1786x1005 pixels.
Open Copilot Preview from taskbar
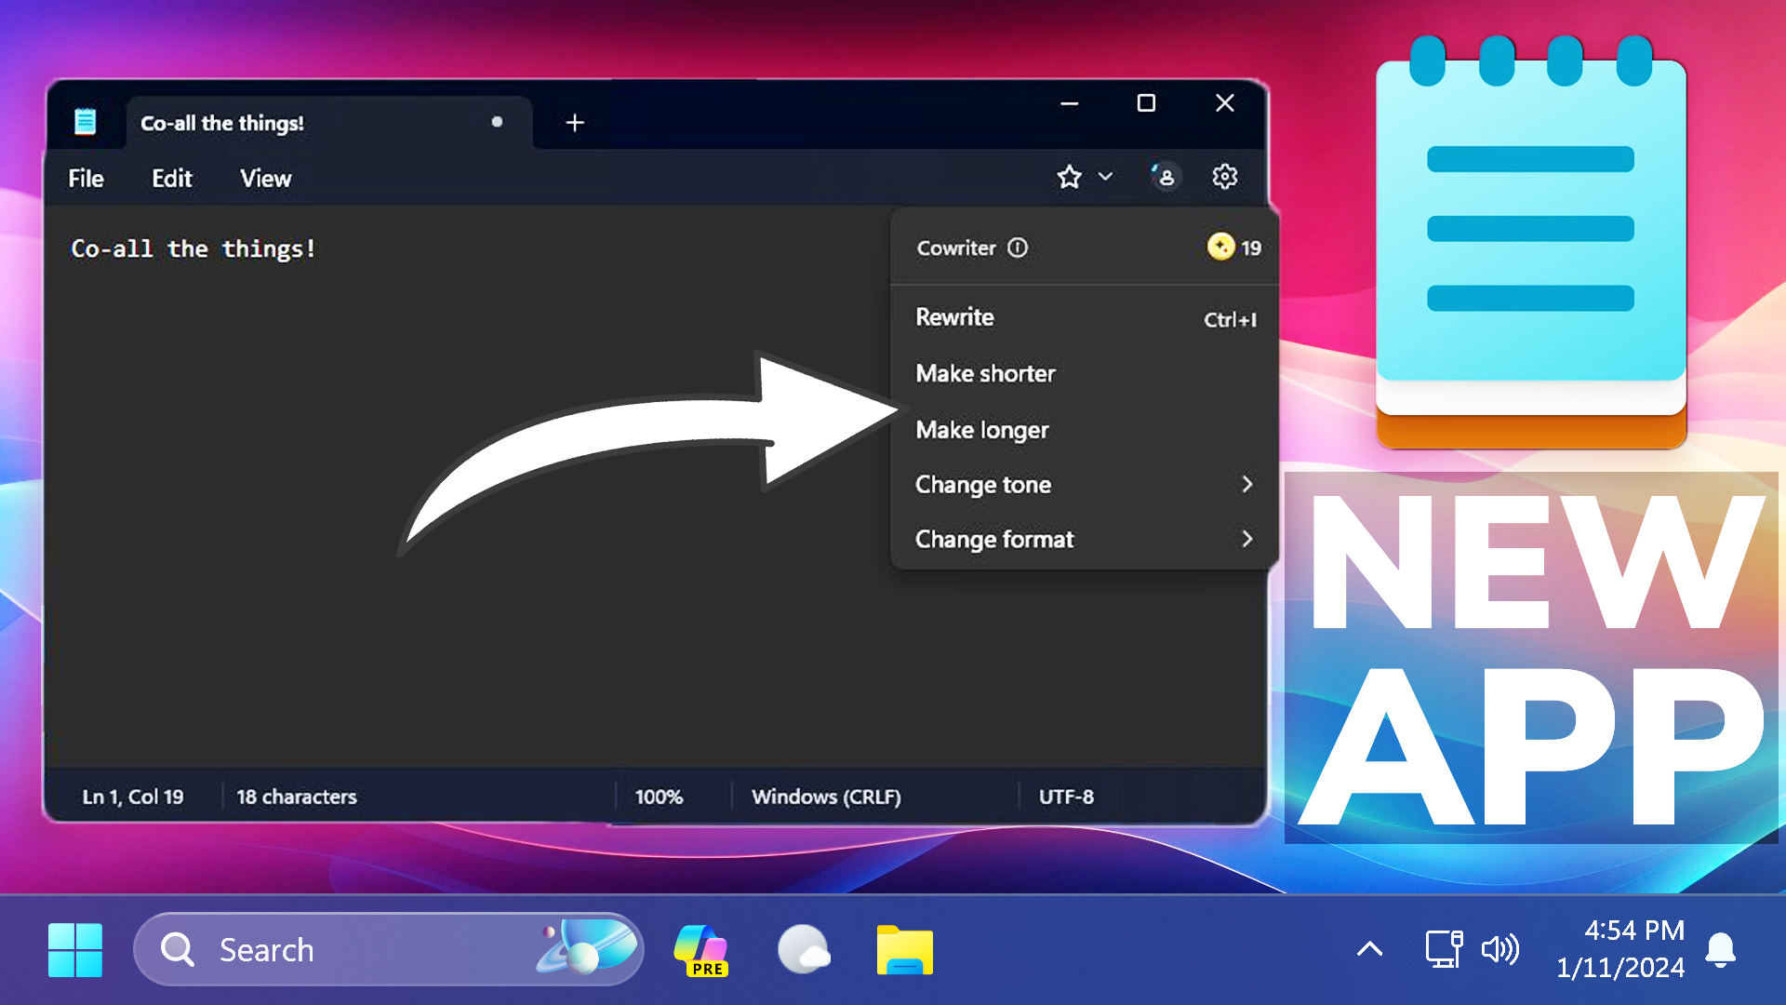pos(701,950)
